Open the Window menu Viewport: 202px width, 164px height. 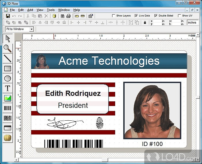pyautogui.click(x=64, y=10)
